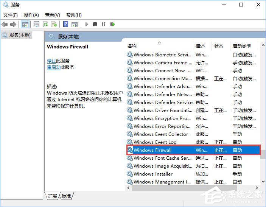Toggle the show/hide action pane icon
Screen dimensions: 266x207
point(75,25)
